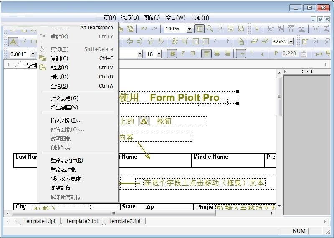Image resolution: width=334 pixels, height=238 pixels.
Task: Choose 冻结对象 menu entry
Action: (x=78, y=188)
